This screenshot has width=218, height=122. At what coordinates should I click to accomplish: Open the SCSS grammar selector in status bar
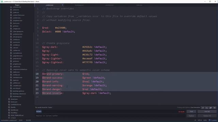205,120
